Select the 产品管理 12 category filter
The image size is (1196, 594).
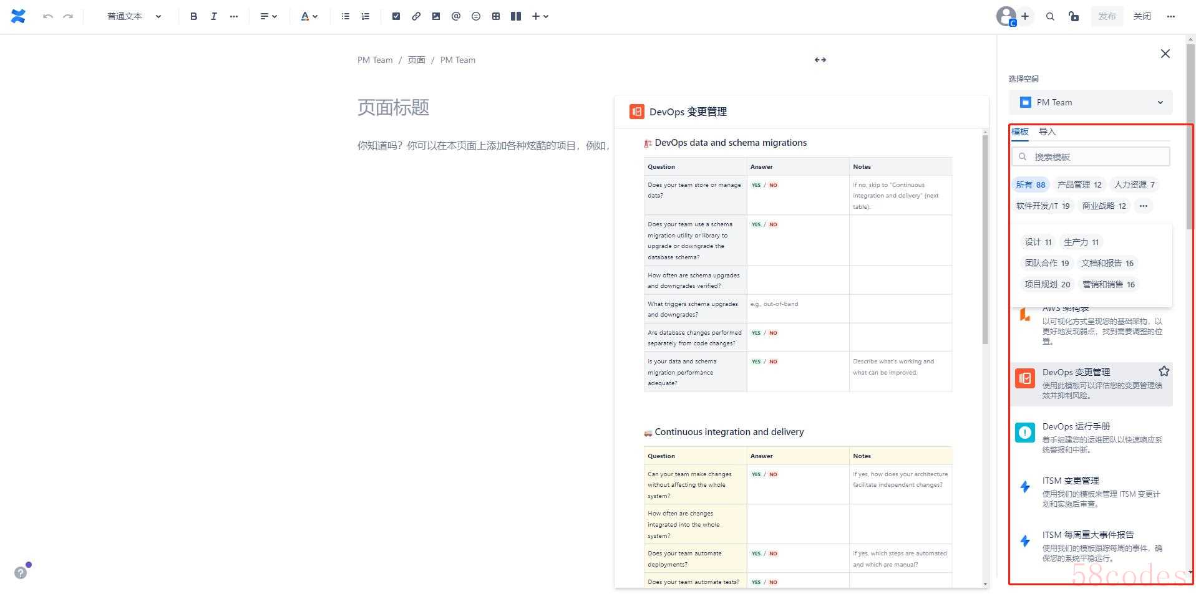click(x=1079, y=184)
